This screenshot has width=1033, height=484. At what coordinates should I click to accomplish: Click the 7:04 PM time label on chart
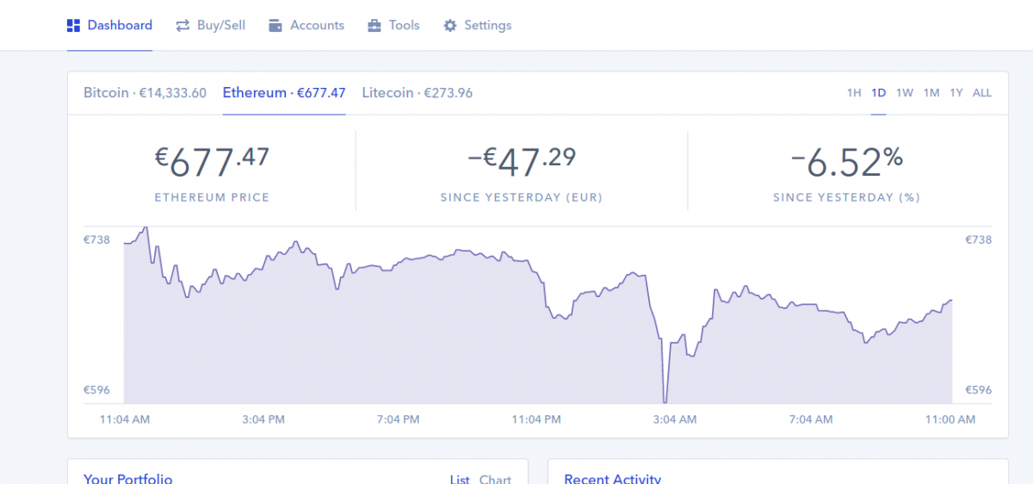(399, 419)
